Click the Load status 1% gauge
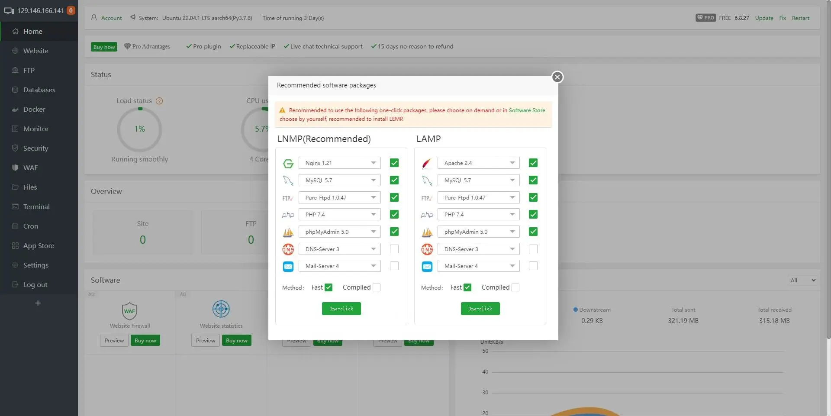Viewport: 831px width, 416px height. (139, 129)
